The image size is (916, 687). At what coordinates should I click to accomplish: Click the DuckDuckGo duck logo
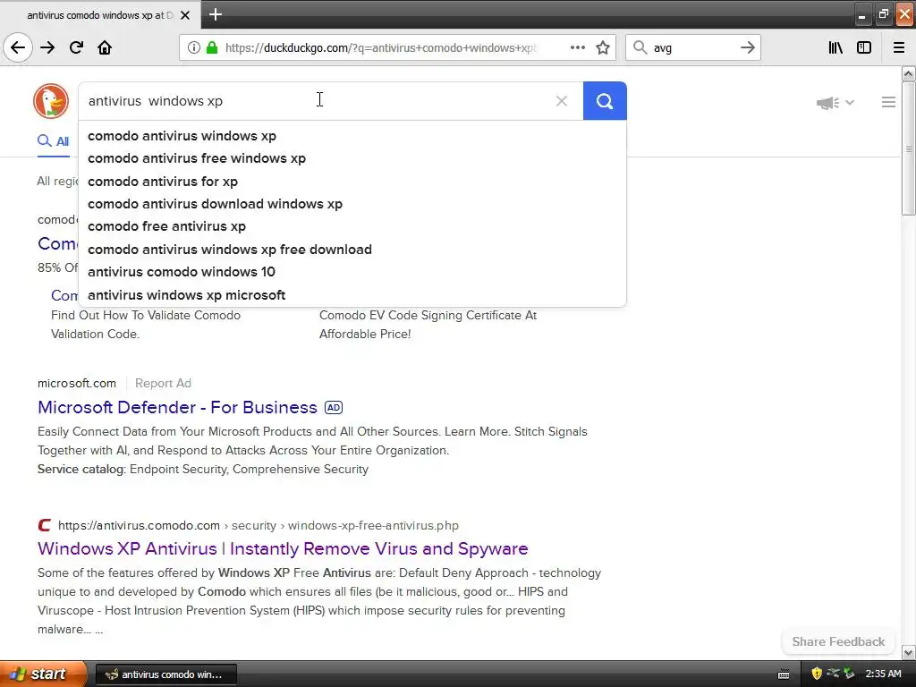51,101
